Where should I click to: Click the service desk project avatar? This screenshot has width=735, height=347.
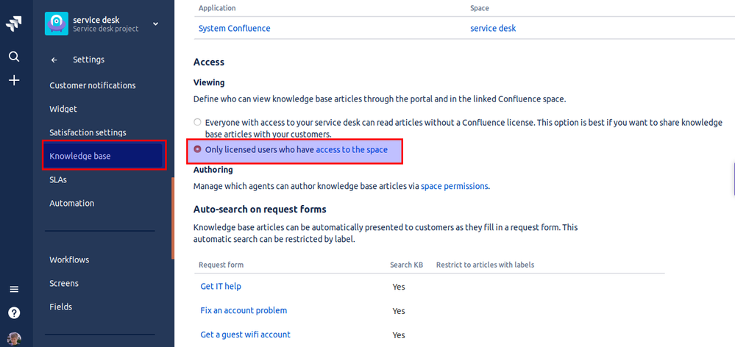pyautogui.click(x=56, y=24)
